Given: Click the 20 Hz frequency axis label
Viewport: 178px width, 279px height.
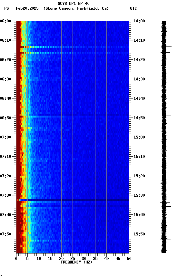Looking at the screenshot, I should pos(61,259).
